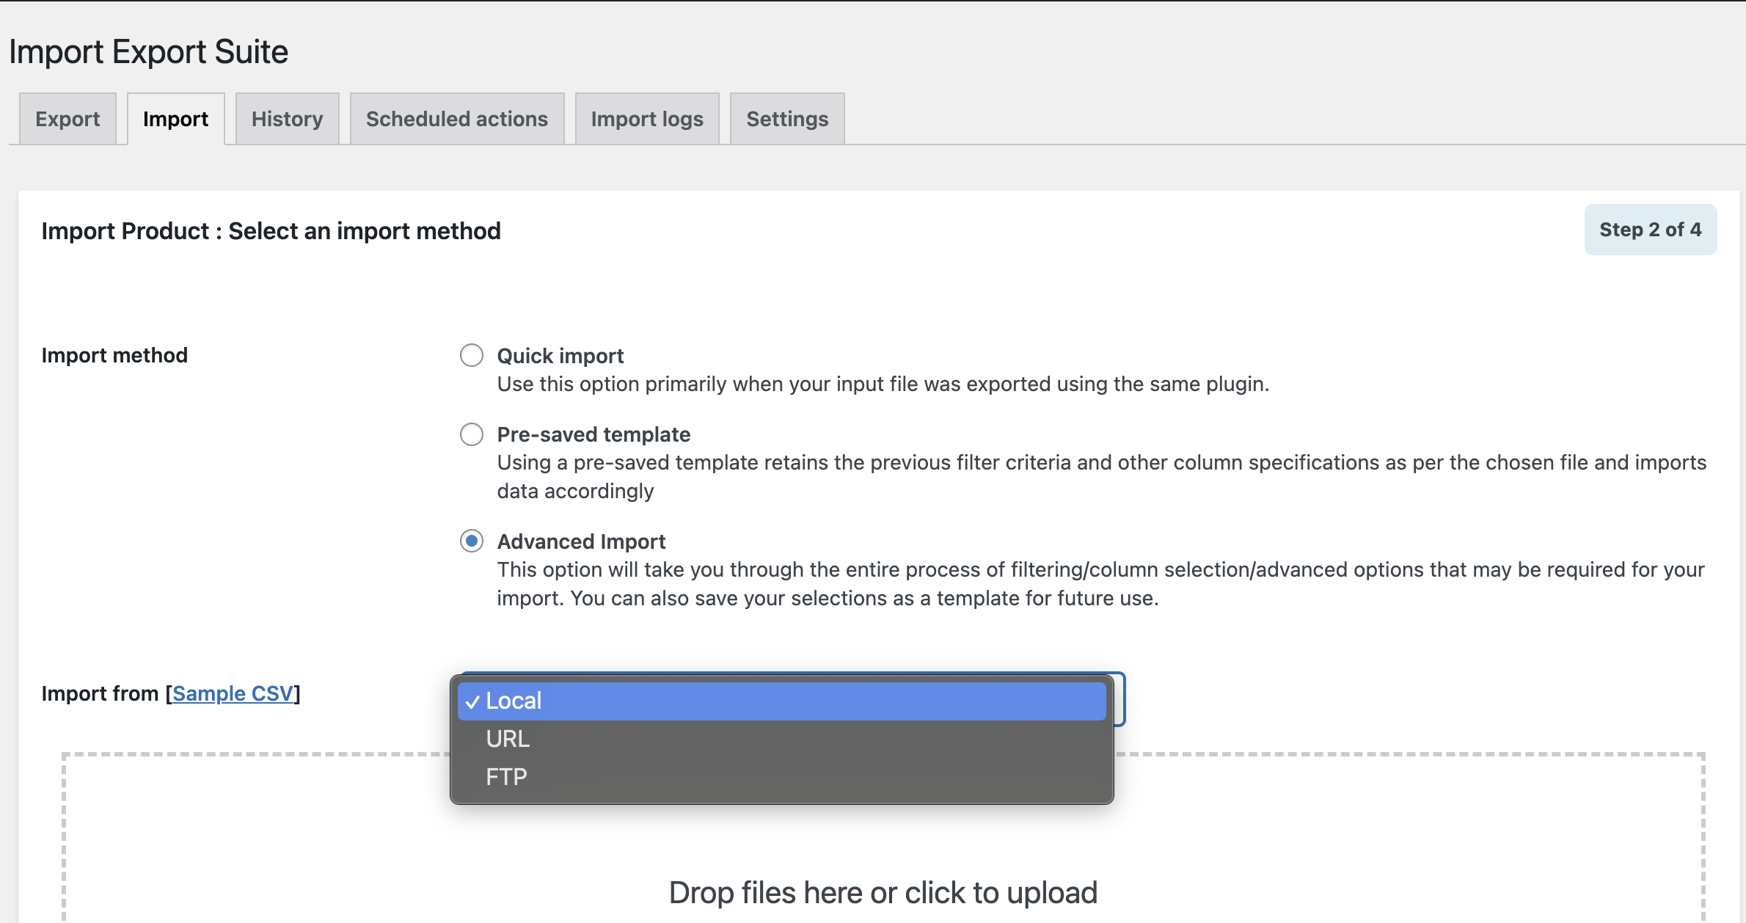Click the Step 2 of 4 badge
Screen dimensions: 1746x923
tap(1650, 230)
